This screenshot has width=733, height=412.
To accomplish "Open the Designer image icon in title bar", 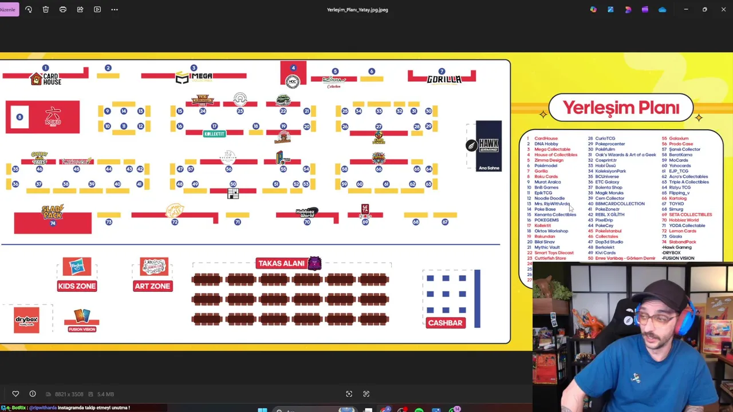I will click(x=610, y=9).
